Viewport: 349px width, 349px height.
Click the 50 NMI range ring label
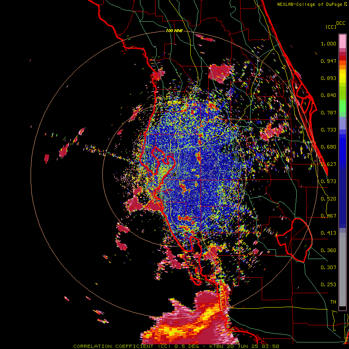pos(174,103)
